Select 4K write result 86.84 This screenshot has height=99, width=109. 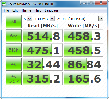point(84,64)
